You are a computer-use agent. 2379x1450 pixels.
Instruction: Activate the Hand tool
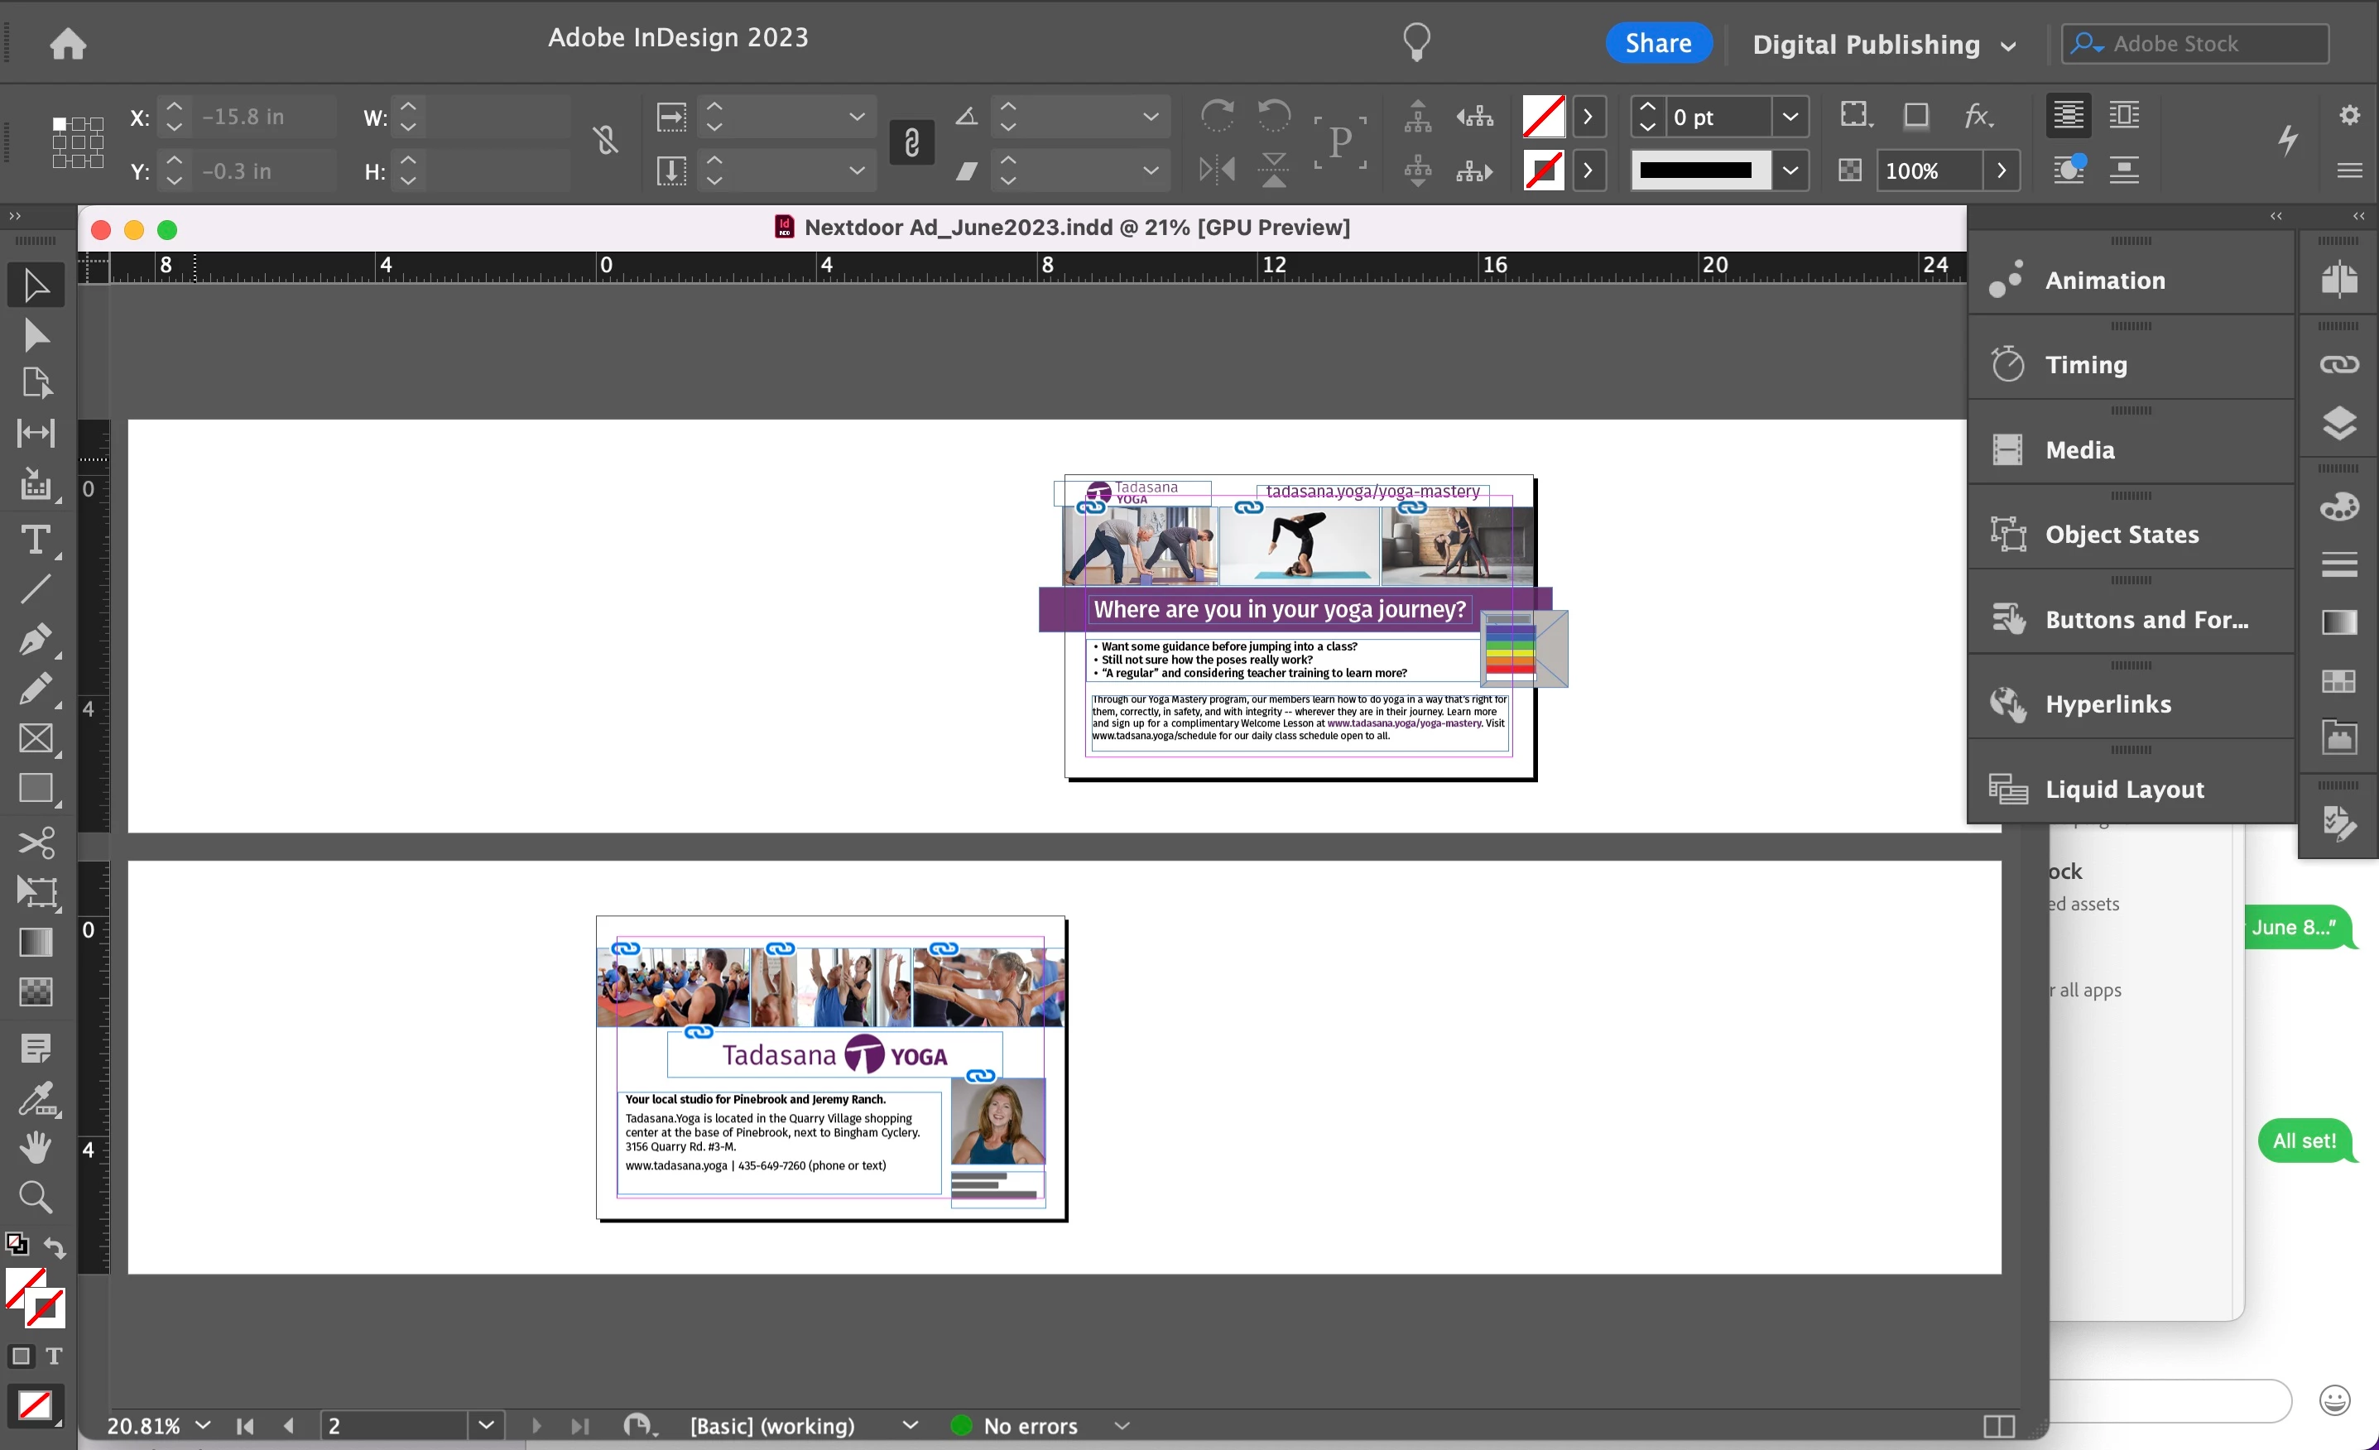(36, 1147)
